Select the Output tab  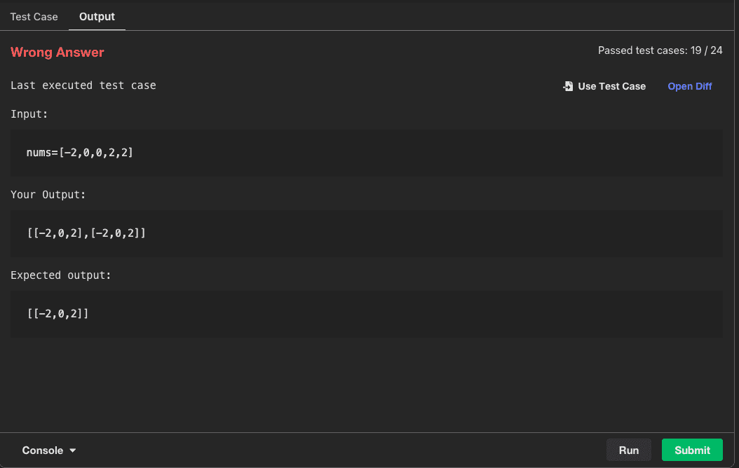[x=97, y=16]
